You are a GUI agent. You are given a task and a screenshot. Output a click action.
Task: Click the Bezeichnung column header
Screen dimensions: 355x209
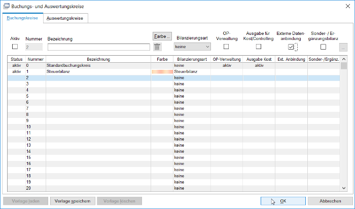coord(98,59)
